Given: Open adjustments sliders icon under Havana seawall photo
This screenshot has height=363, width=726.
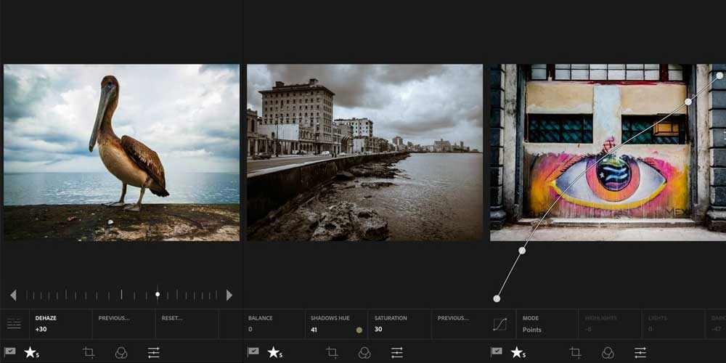Looking at the screenshot, I should (397, 353).
